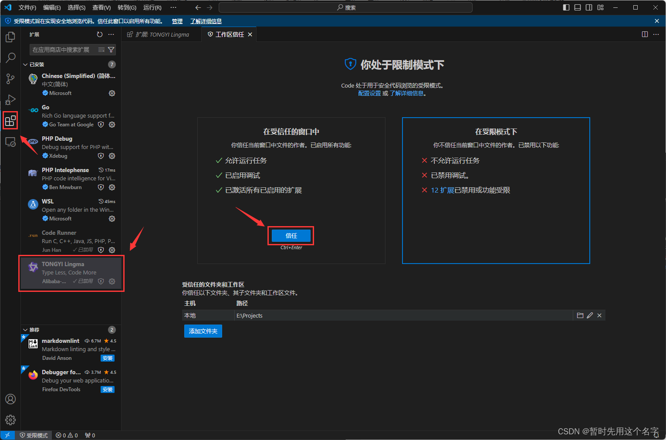The height and width of the screenshot is (440, 666).
Task: Open Remote Explorer view
Action: 10,142
